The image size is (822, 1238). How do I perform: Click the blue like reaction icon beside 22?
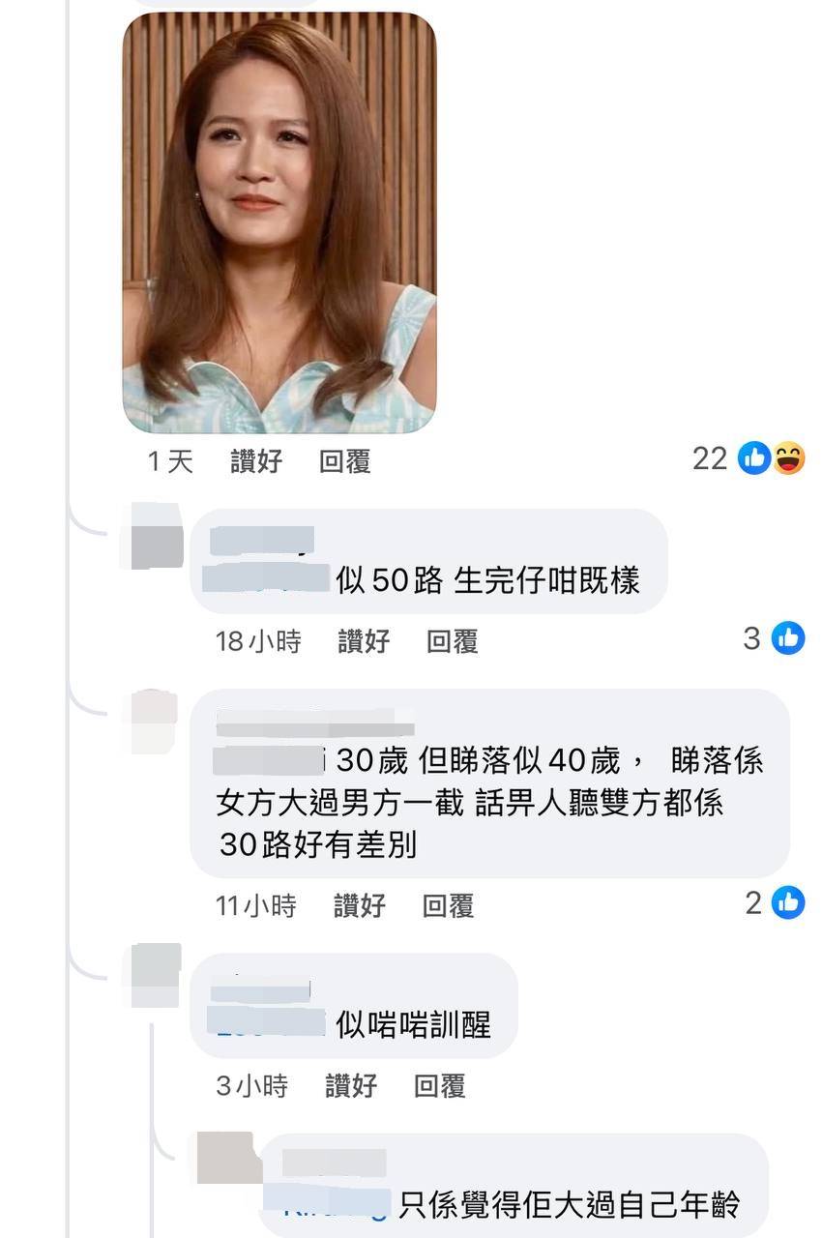click(754, 458)
